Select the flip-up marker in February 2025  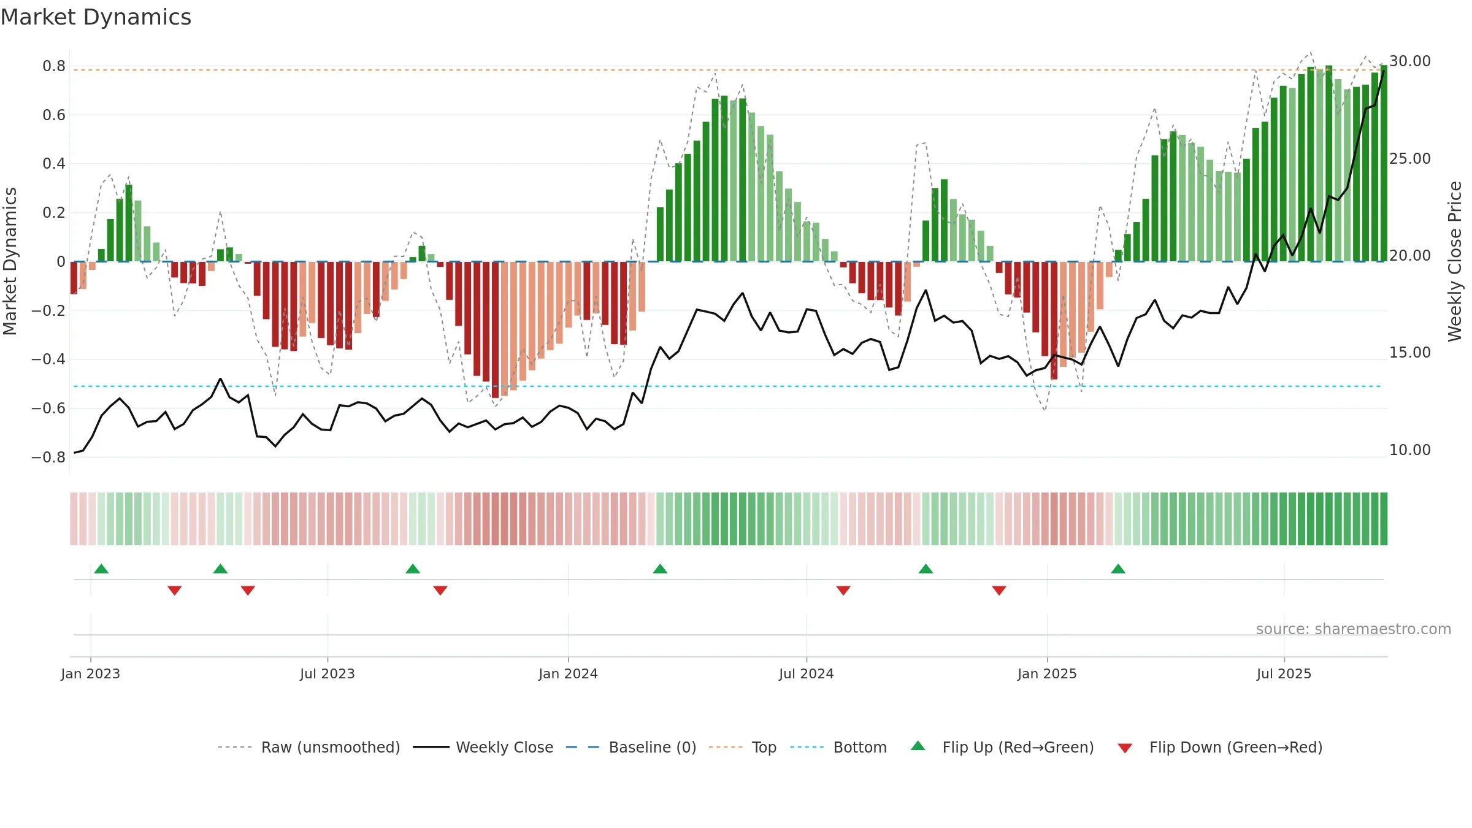point(1118,569)
